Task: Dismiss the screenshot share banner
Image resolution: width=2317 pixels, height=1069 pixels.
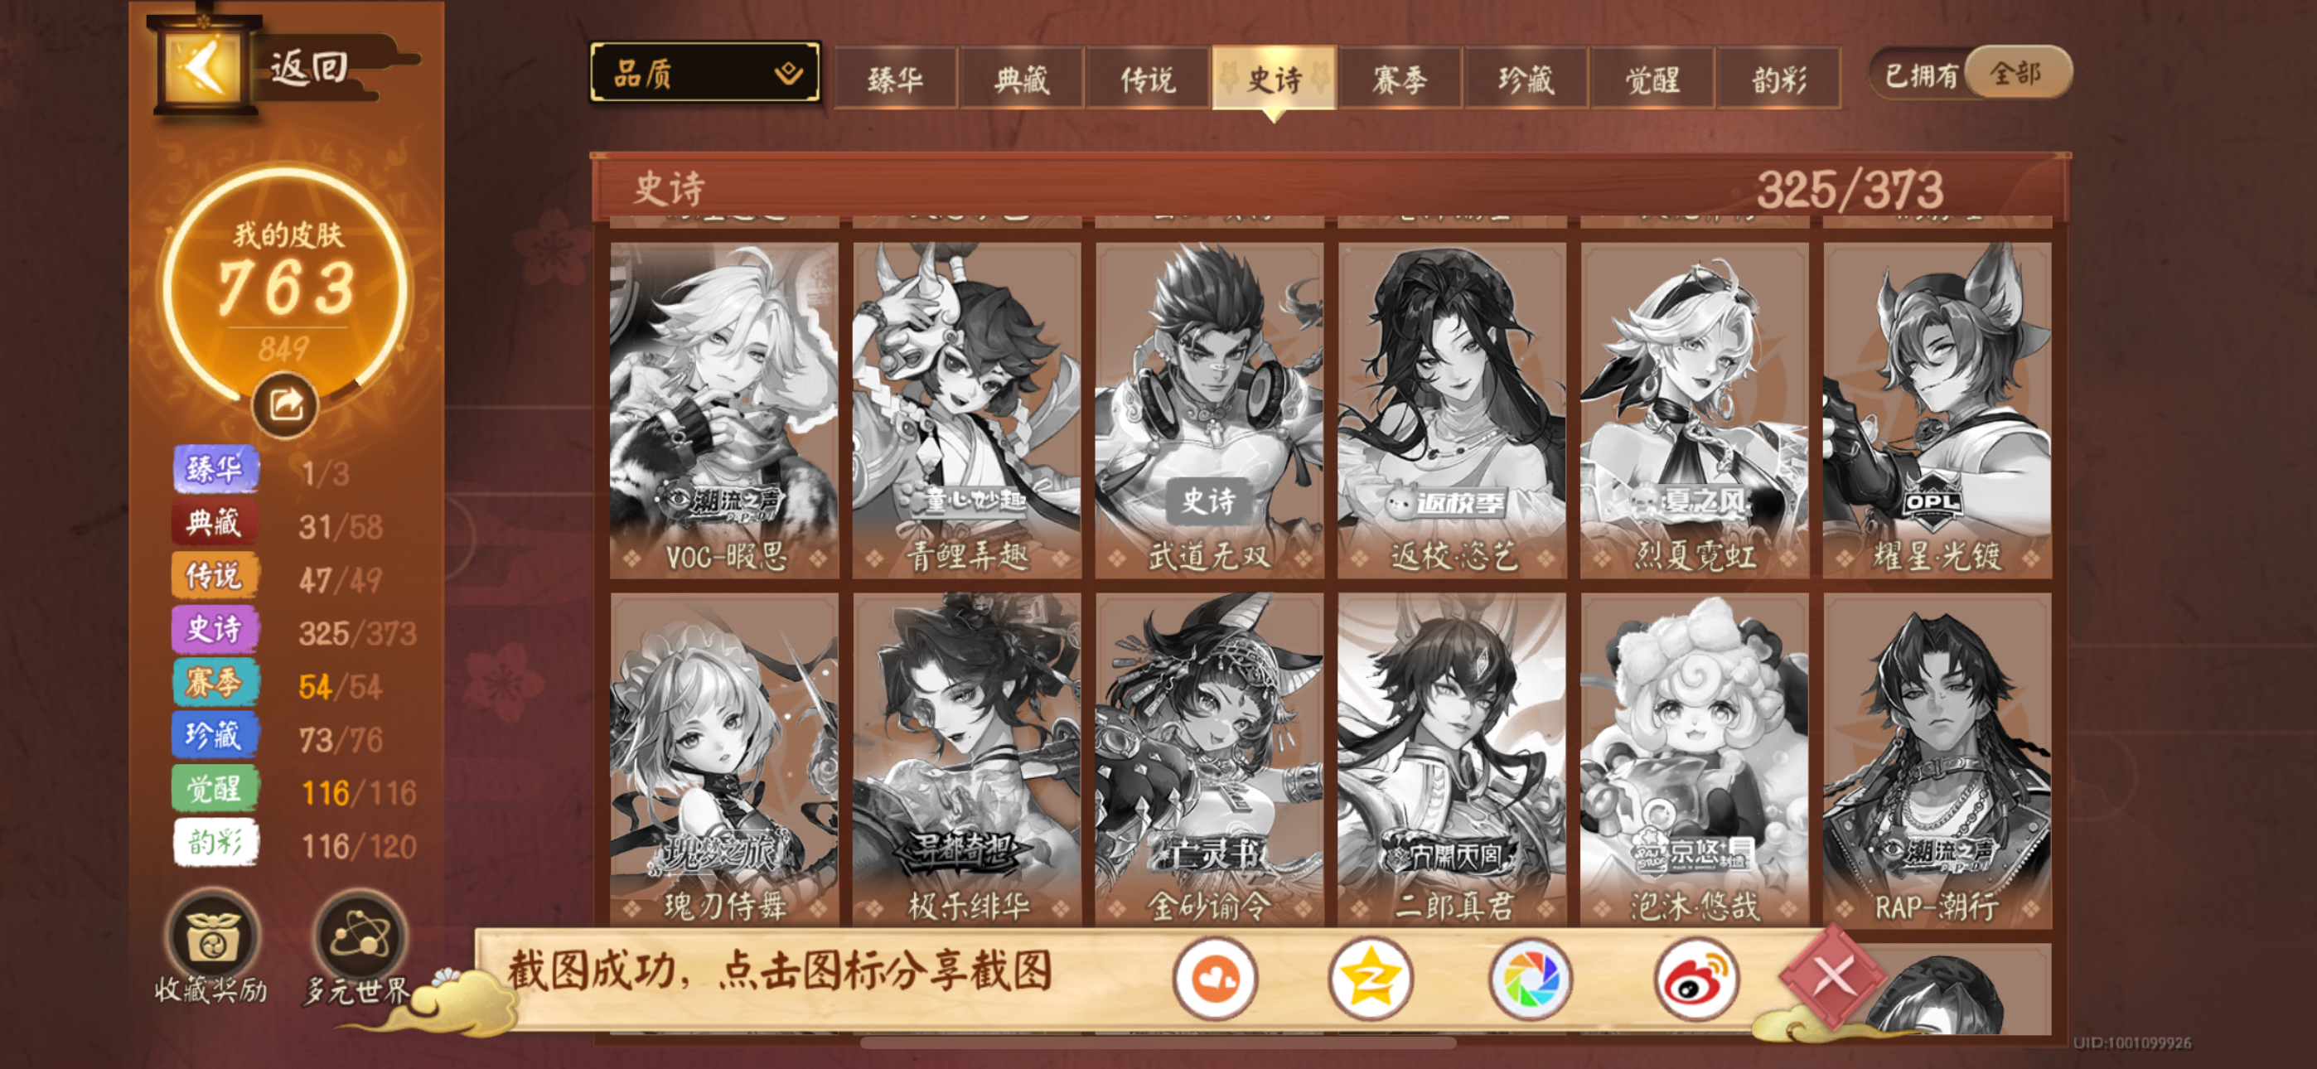Action: [1832, 976]
